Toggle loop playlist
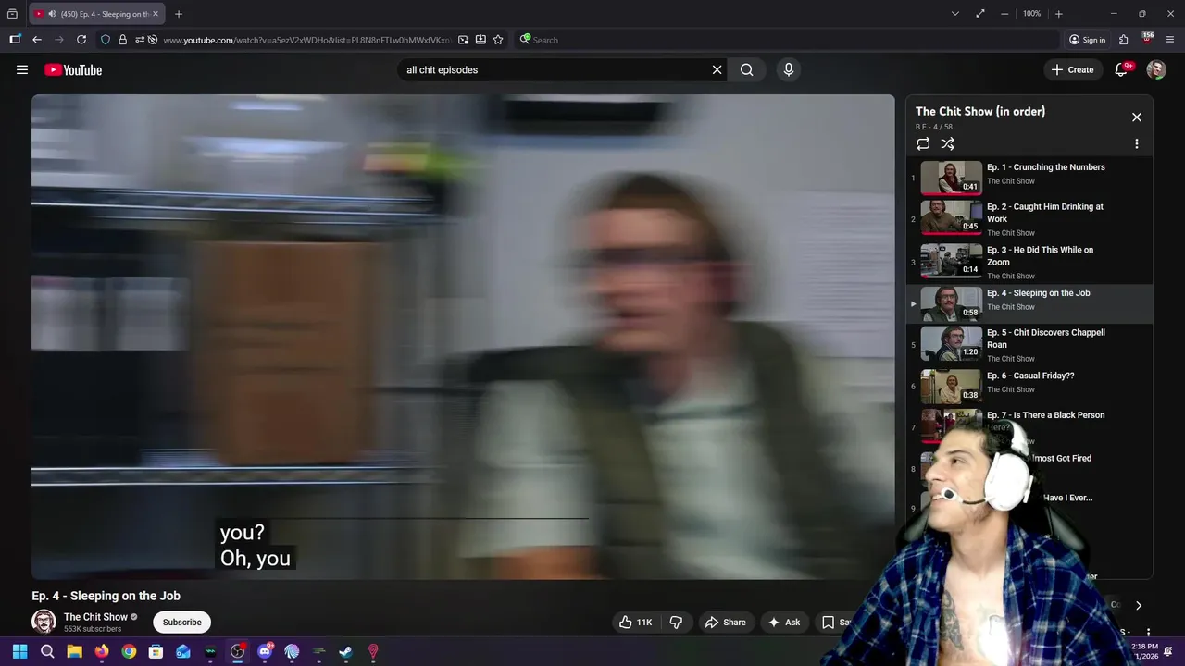 point(923,143)
